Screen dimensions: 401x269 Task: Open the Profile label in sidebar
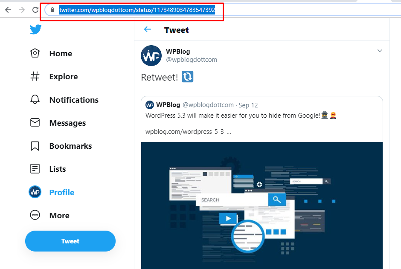coord(61,192)
